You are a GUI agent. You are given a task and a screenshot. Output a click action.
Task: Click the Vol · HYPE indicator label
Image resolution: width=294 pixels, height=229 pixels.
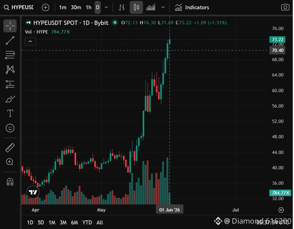tap(37, 32)
